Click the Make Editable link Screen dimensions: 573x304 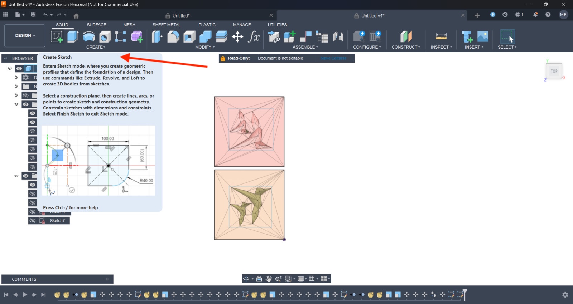point(333,58)
